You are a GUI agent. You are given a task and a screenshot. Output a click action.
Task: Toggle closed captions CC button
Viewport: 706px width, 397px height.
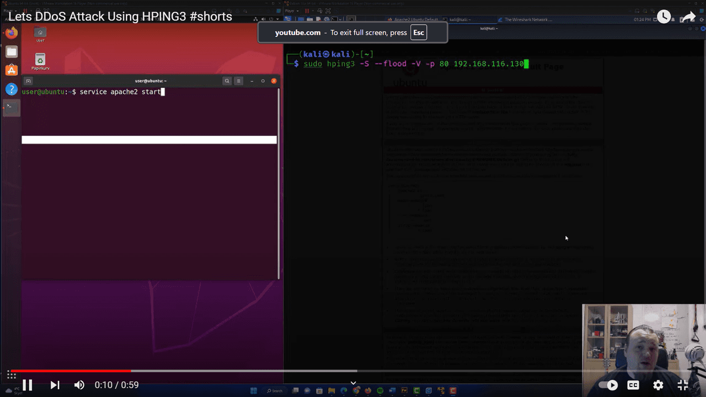633,385
